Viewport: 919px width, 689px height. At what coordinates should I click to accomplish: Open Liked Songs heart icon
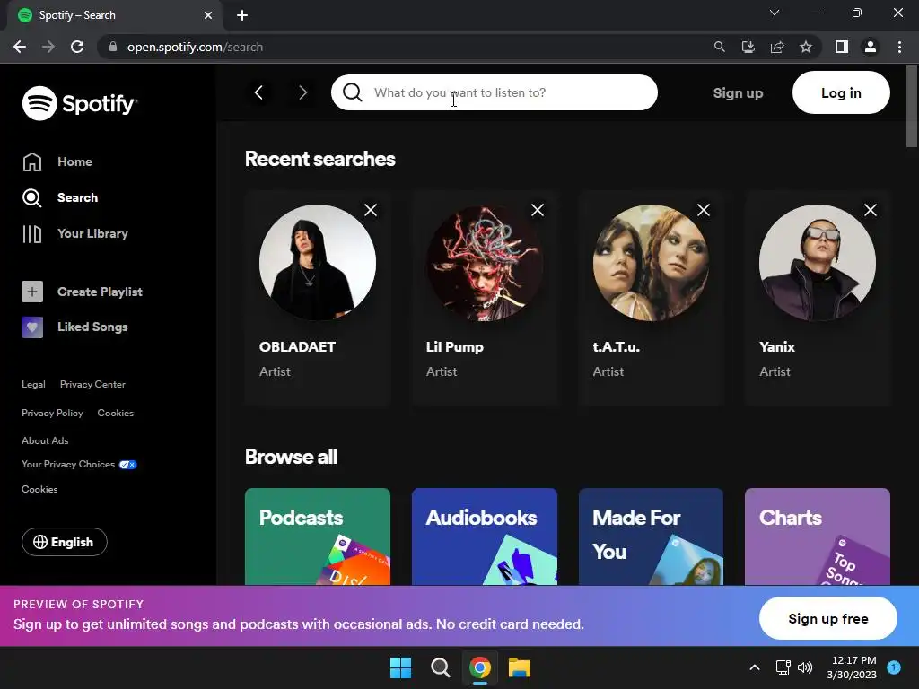point(32,327)
